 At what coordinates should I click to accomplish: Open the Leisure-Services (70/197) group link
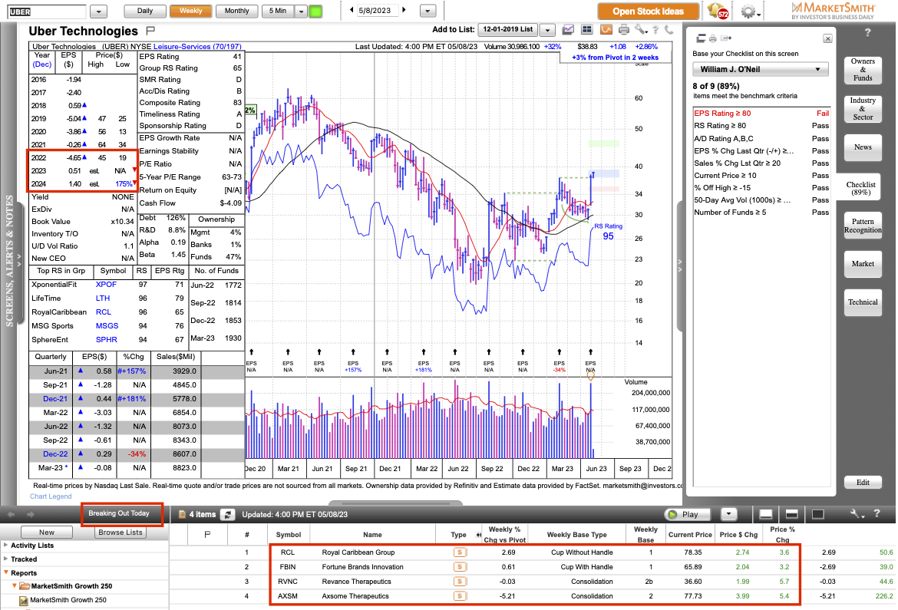pos(197,46)
